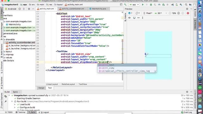Zoom out the preview with minus icon
Screen dimensions: 203x114
(x=170, y=13)
